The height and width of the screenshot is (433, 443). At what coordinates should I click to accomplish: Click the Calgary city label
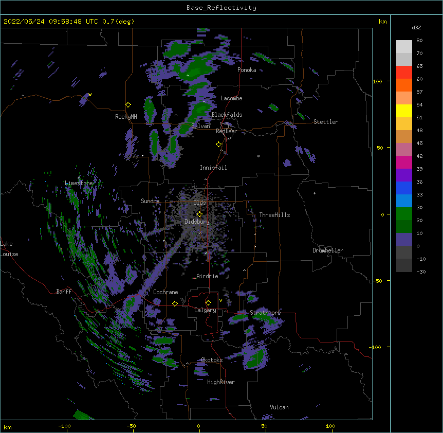tap(205, 310)
